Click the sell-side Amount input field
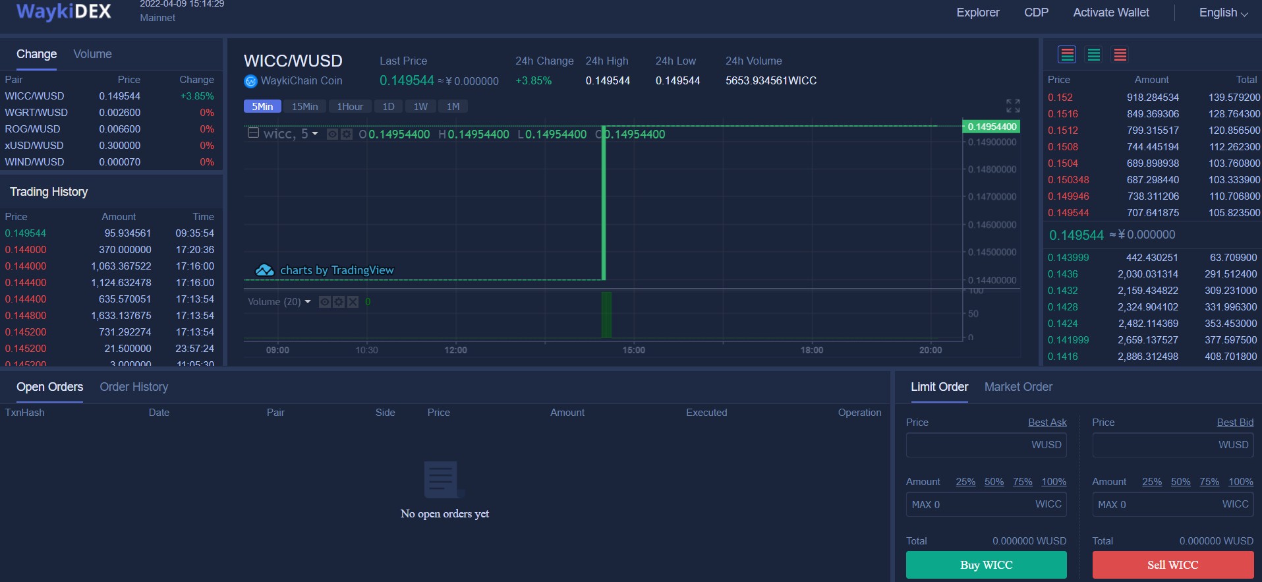The height and width of the screenshot is (582, 1262). coord(1173,504)
